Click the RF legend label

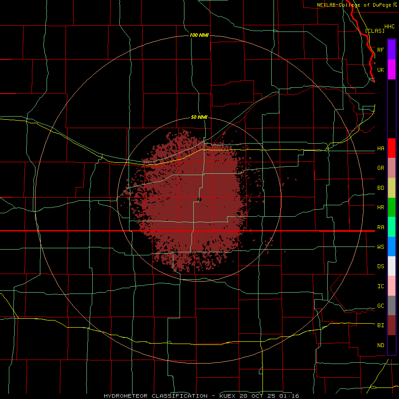[381, 50]
